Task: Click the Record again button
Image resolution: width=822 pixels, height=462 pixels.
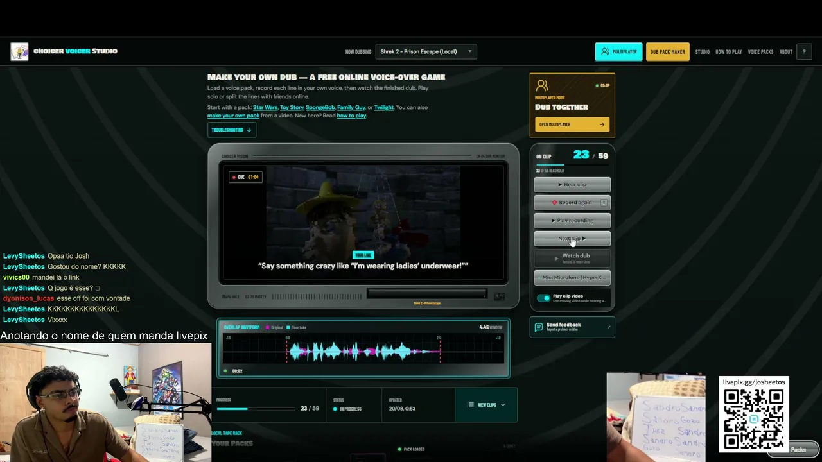Action: 572,203
